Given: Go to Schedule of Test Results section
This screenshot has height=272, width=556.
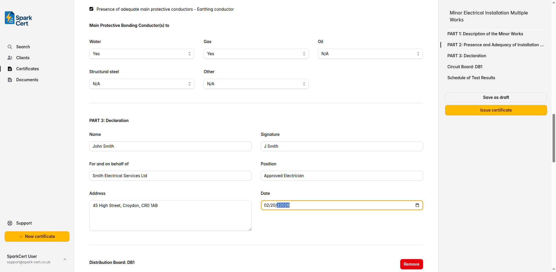Looking at the screenshot, I should (x=471, y=78).
